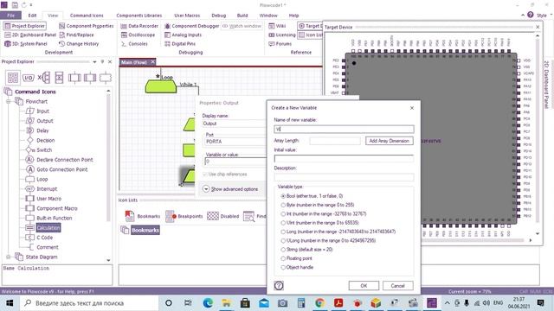Open Google Chrome from taskbar
The image size is (554, 311).
pyautogui.click(x=319, y=303)
